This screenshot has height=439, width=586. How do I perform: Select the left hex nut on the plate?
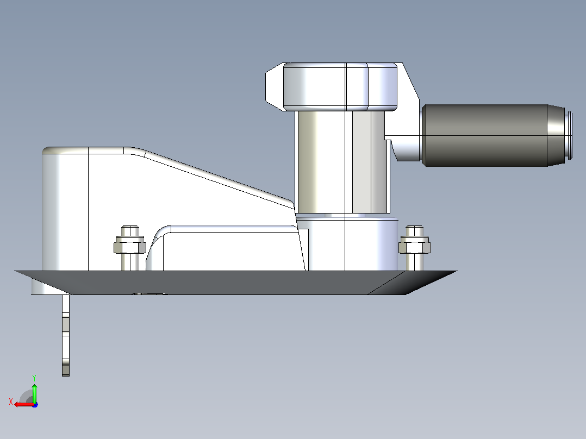click(130, 247)
